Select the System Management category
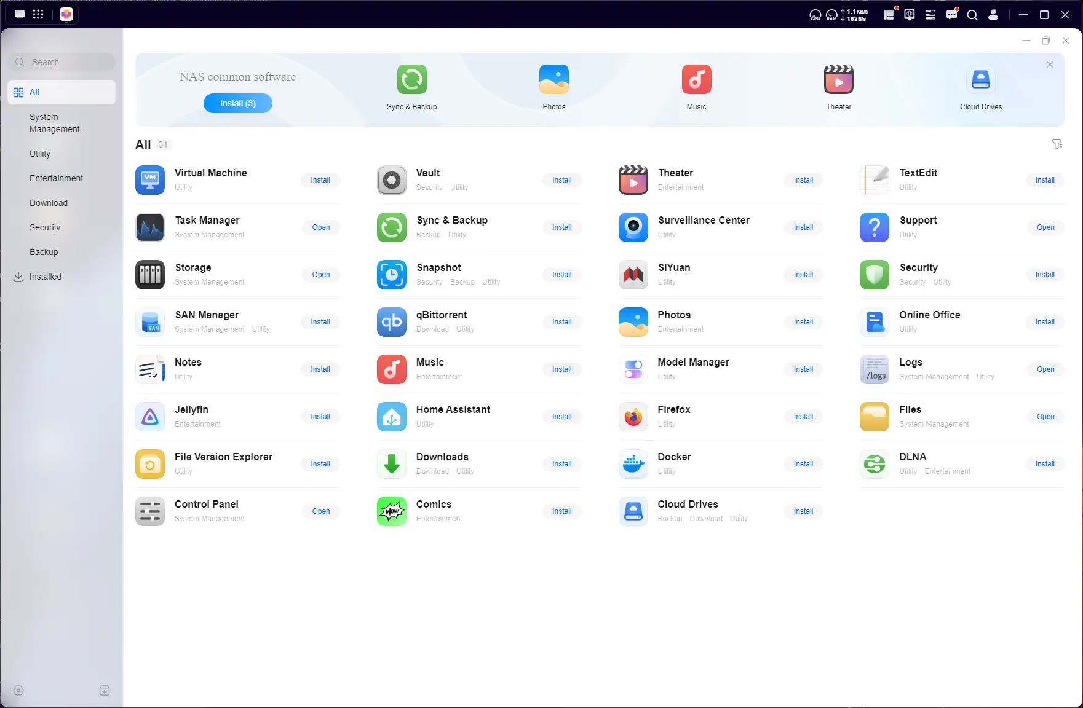 coord(55,123)
